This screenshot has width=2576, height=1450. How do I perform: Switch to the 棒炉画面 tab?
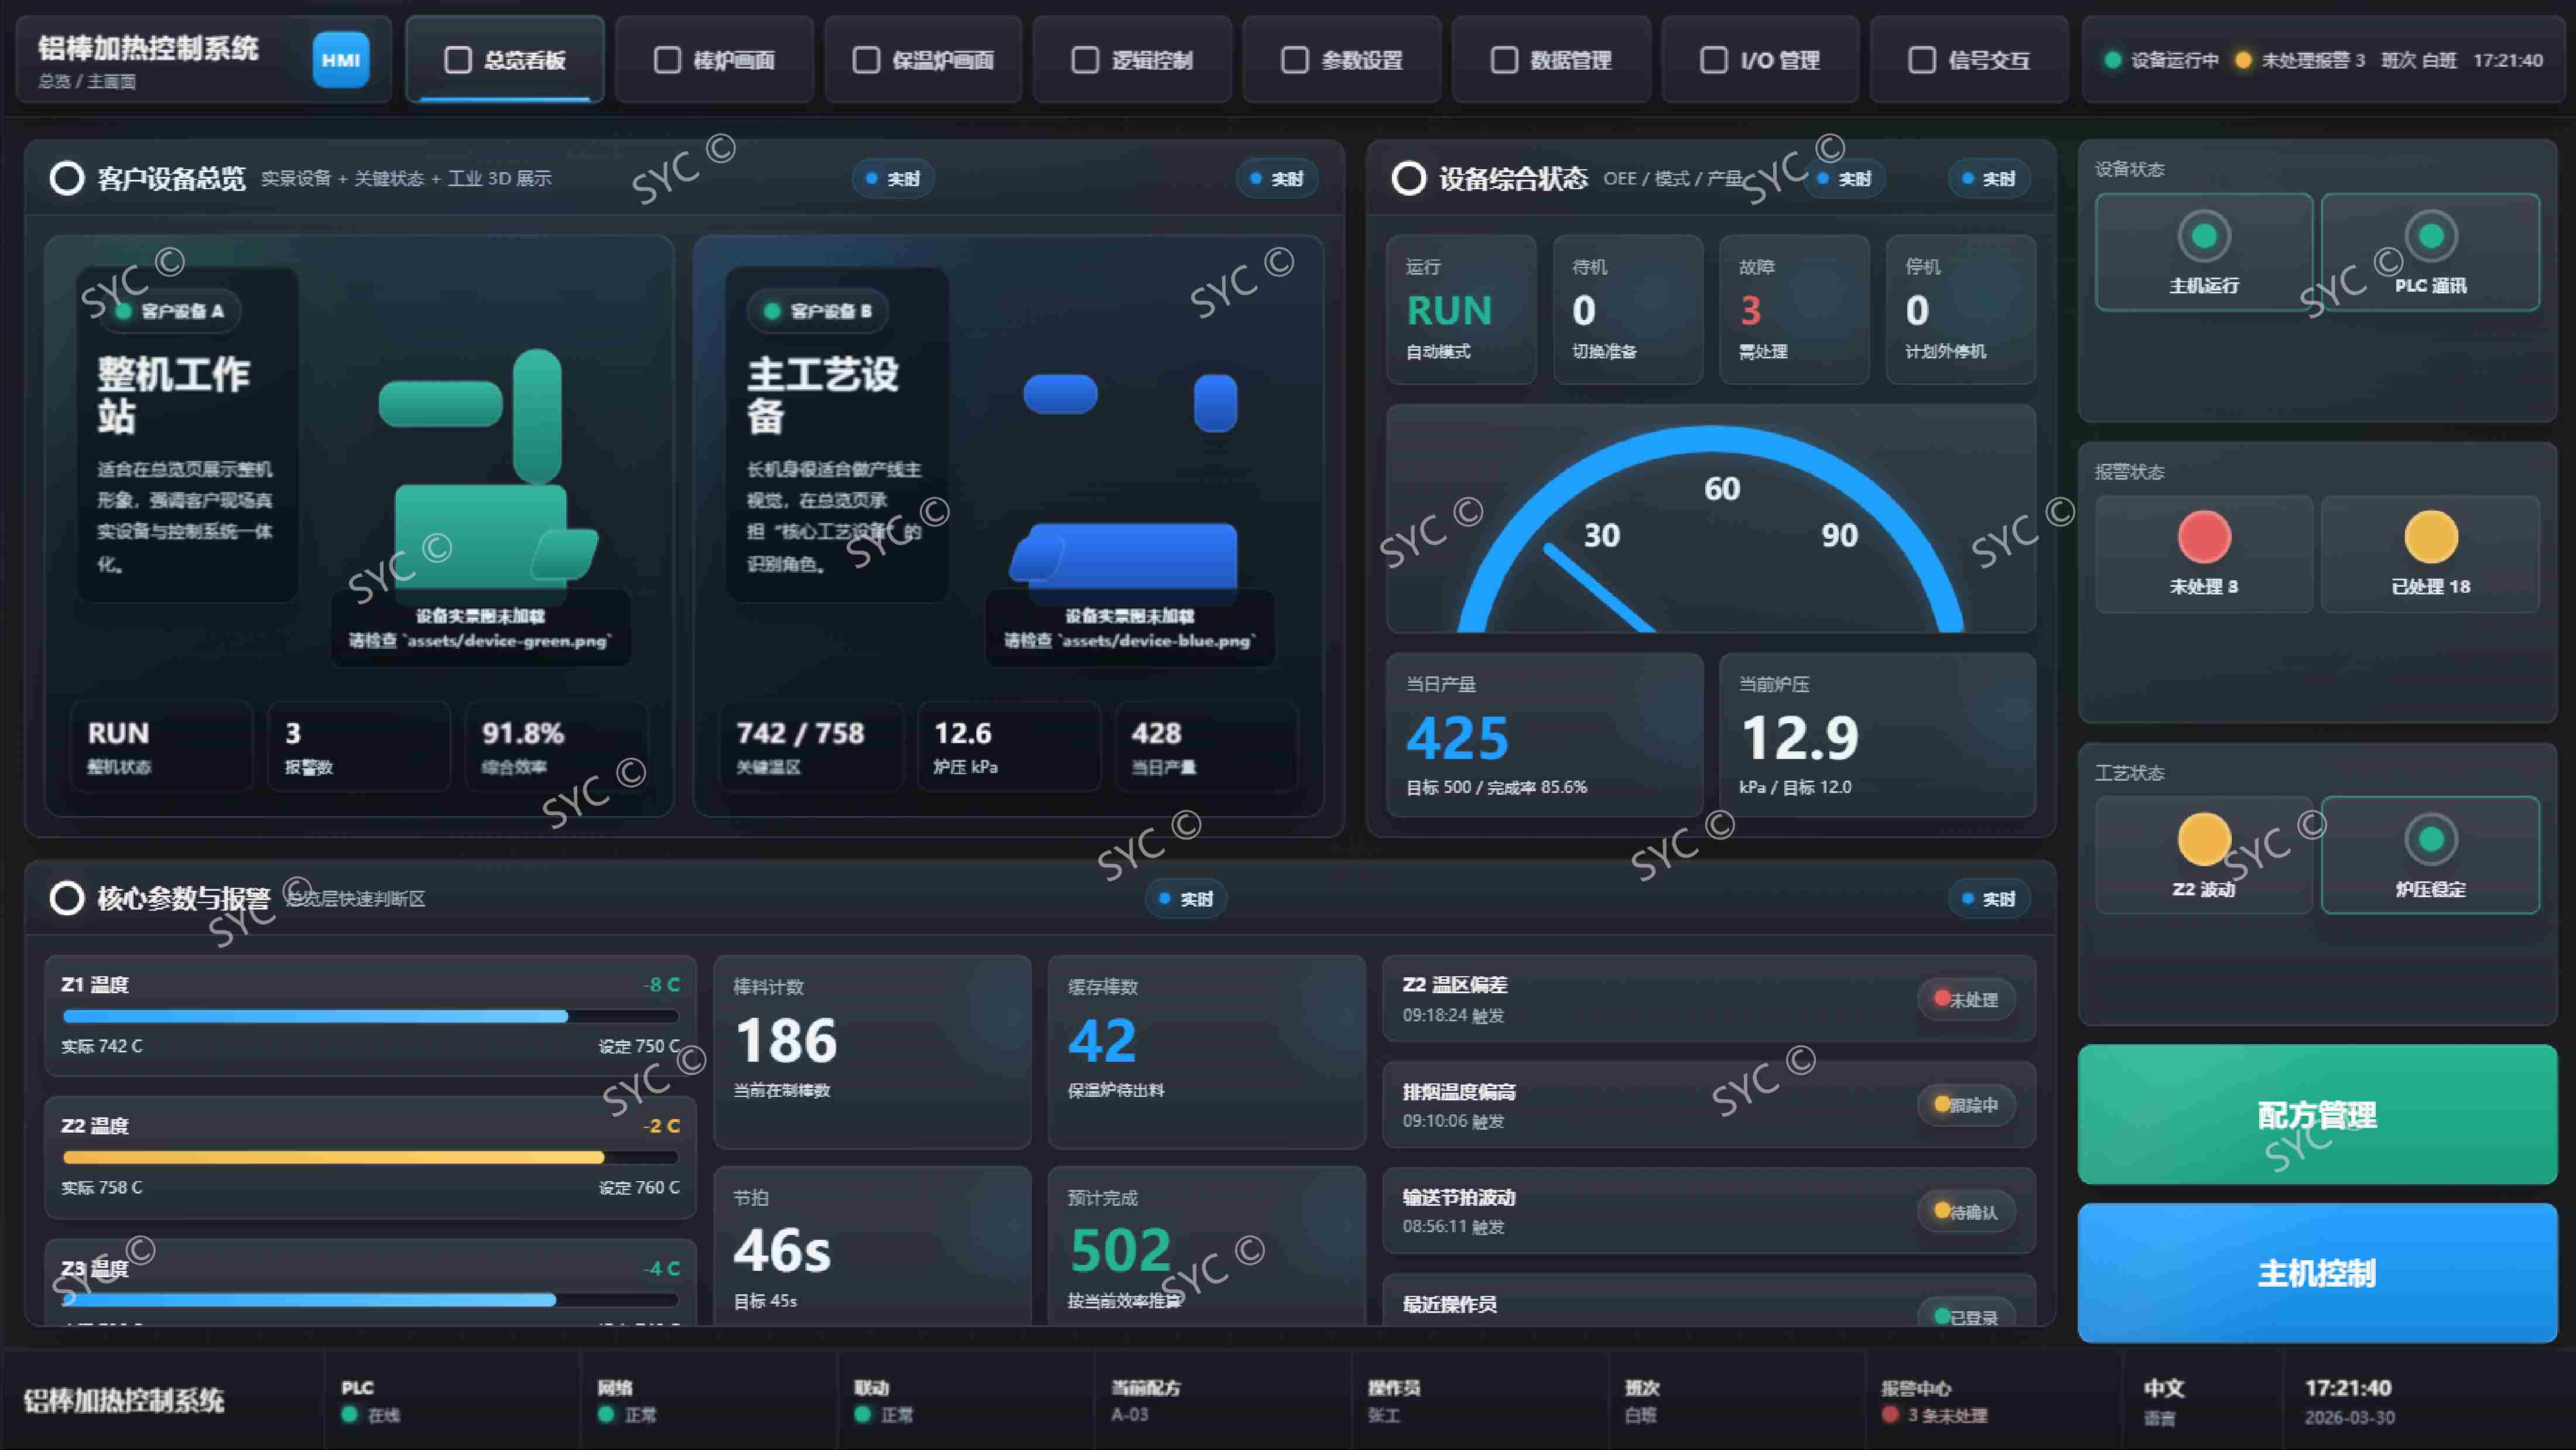pos(714,60)
